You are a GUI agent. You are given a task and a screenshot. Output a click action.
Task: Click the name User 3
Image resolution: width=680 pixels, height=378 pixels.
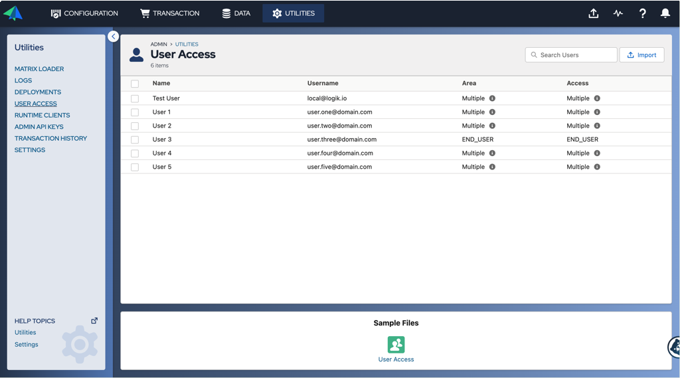point(162,140)
